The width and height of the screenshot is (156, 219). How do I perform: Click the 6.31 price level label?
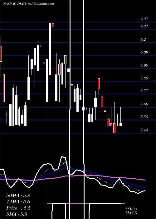point(144,26)
